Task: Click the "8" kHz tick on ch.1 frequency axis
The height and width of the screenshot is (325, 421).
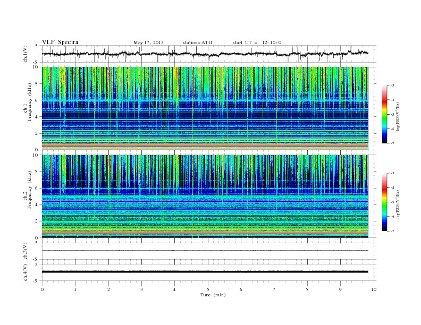Action: click(37, 84)
